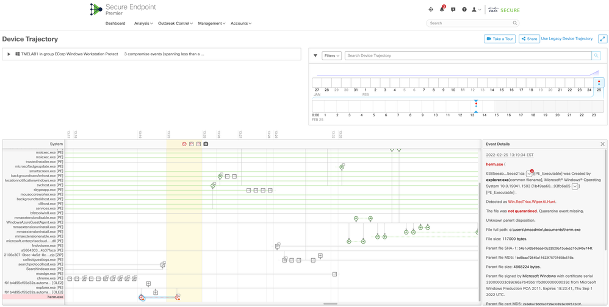The width and height of the screenshot is (609, 307).
Task: Click first process node on collectguestlogs.exe row
Action: point(285,260)
